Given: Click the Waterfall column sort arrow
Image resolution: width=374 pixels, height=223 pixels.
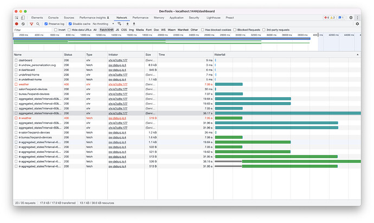Looking at the screenshot, I should [x=357, y=55].
